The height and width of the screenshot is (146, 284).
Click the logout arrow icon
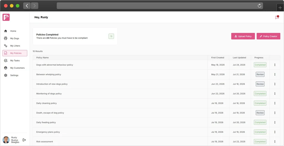coord(24,140)
